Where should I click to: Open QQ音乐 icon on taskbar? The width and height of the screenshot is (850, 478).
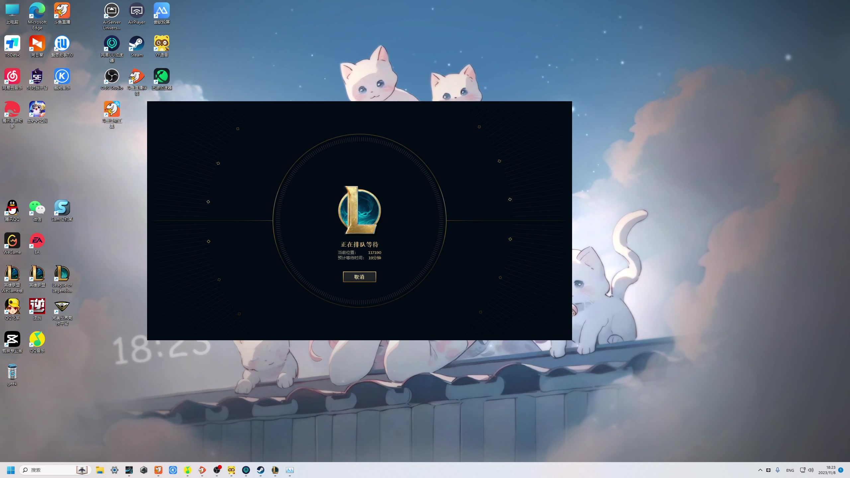[188, 470]
